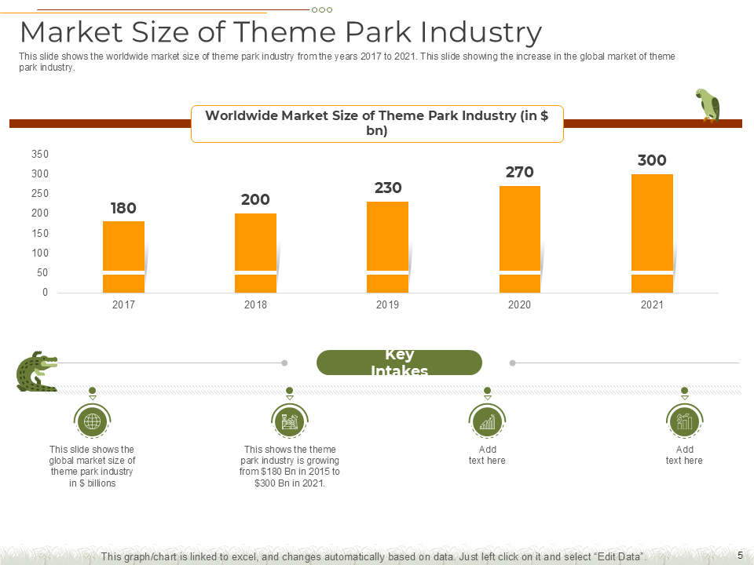Screen dimensions: 754x565
Task: Select the 2021 orange bar
Action: pyautogui.click(x=652, y=234)
